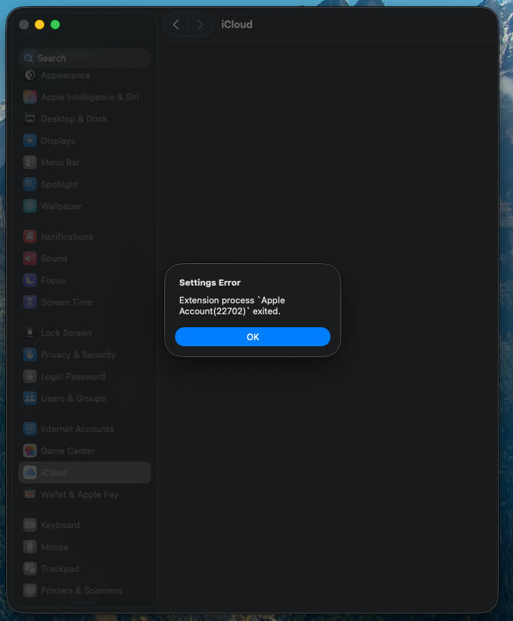Go forward with the right chevron

pyautogui.click(x=200, y=25)
